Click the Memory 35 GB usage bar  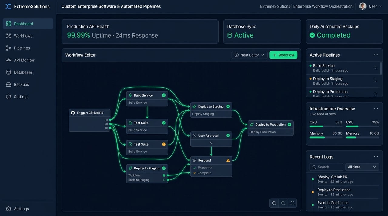point(326,137)
